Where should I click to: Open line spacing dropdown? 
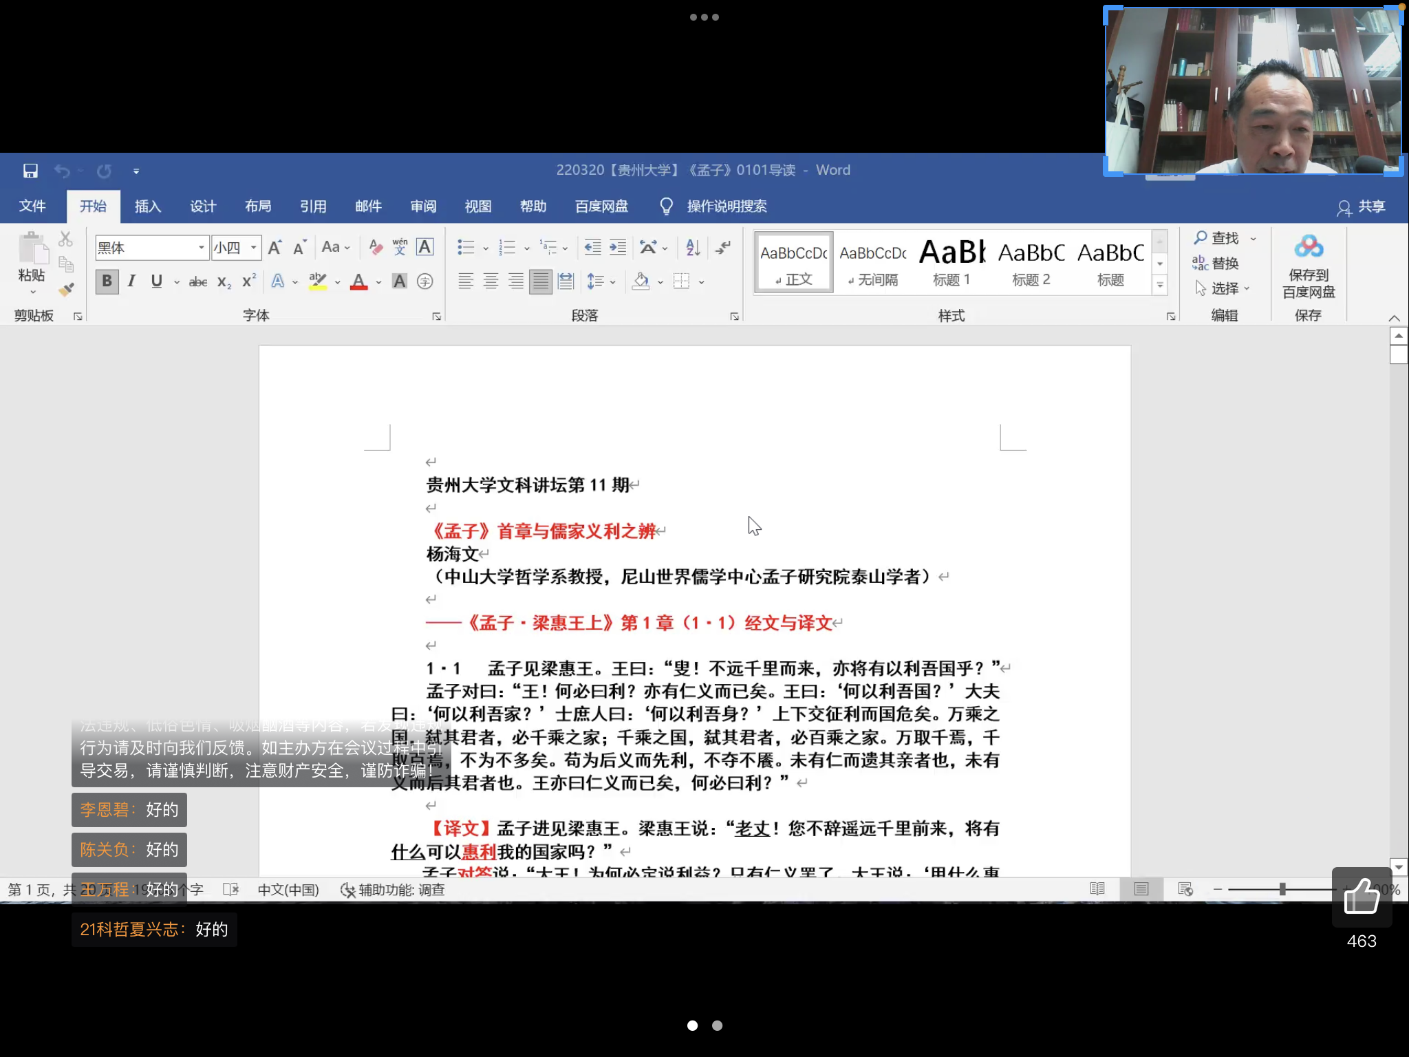601,281
